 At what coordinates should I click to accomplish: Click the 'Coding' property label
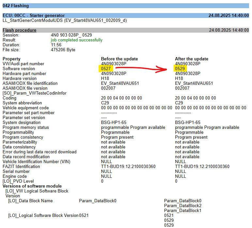9,98
